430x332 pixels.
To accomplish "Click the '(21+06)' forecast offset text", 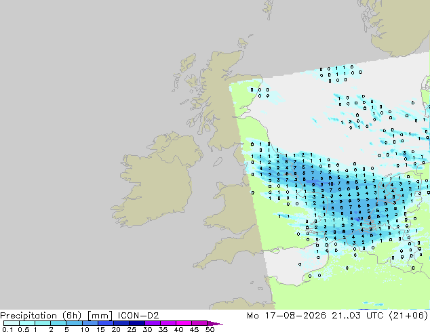I will [x=408, y=316].
